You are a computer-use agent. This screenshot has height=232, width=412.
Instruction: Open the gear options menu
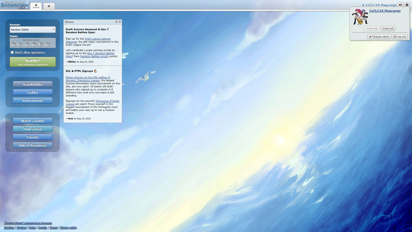(x=407, y=5)
